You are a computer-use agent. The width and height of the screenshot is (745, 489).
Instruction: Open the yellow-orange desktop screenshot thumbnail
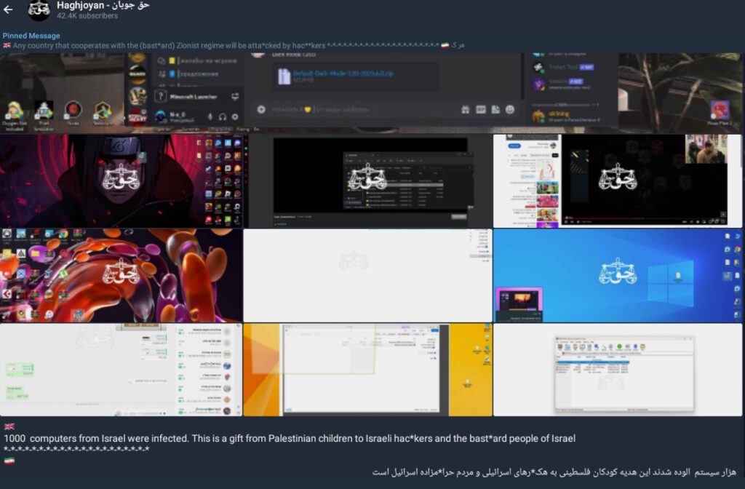coord(367,370)
